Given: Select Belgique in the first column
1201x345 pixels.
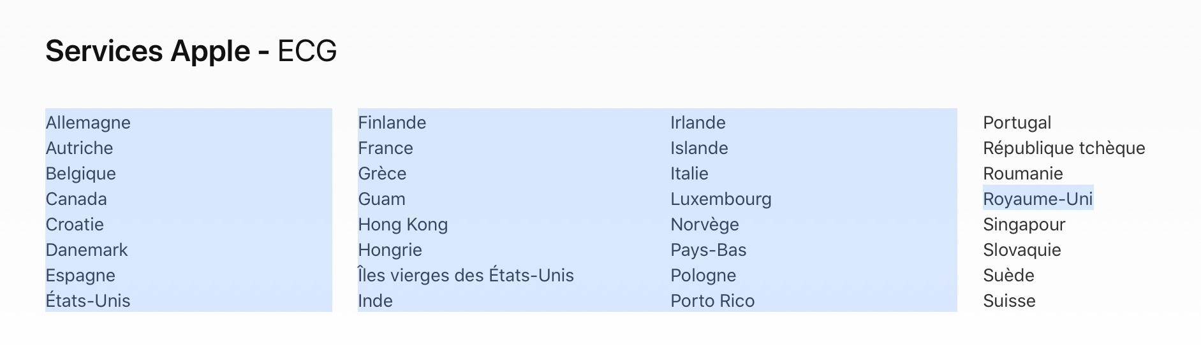Looking at the screenshot, I should (x=80, y=173).
